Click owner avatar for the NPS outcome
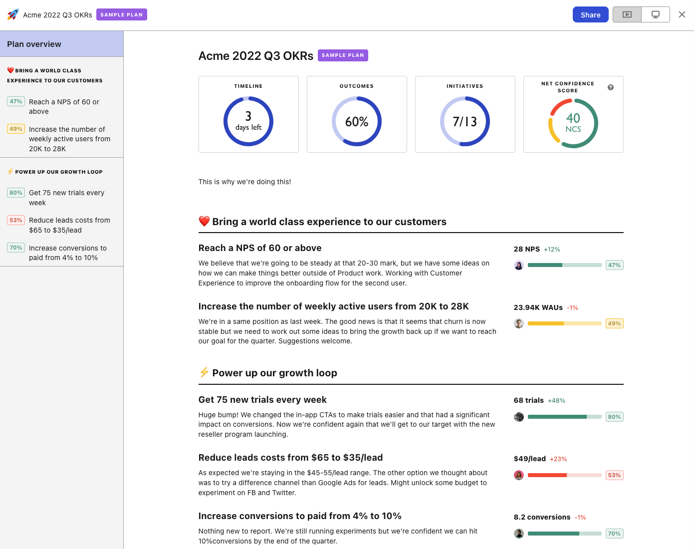 (x=519, y=265)
